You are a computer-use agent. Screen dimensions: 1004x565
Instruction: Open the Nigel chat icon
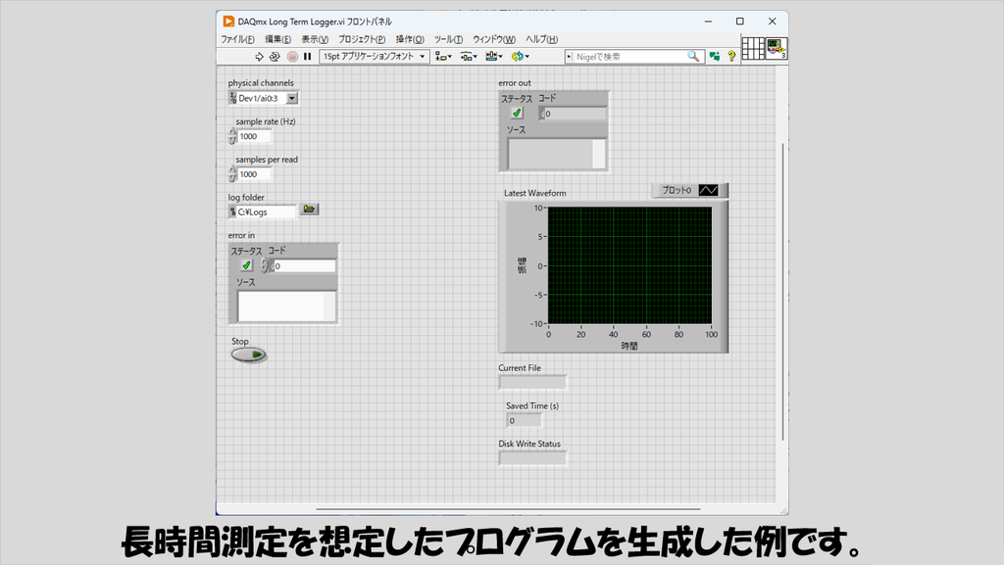715,56
